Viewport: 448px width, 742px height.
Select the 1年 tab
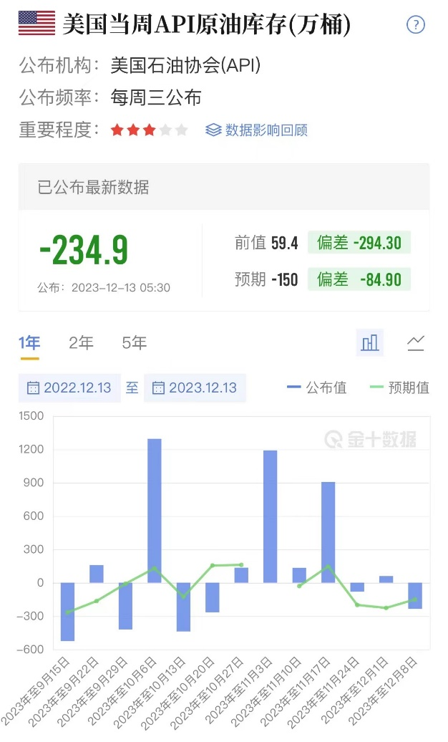(x=29, y=342)
